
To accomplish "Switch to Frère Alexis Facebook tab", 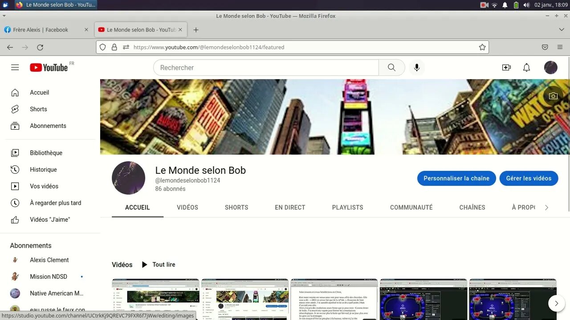I will click(x=41, y=30).
